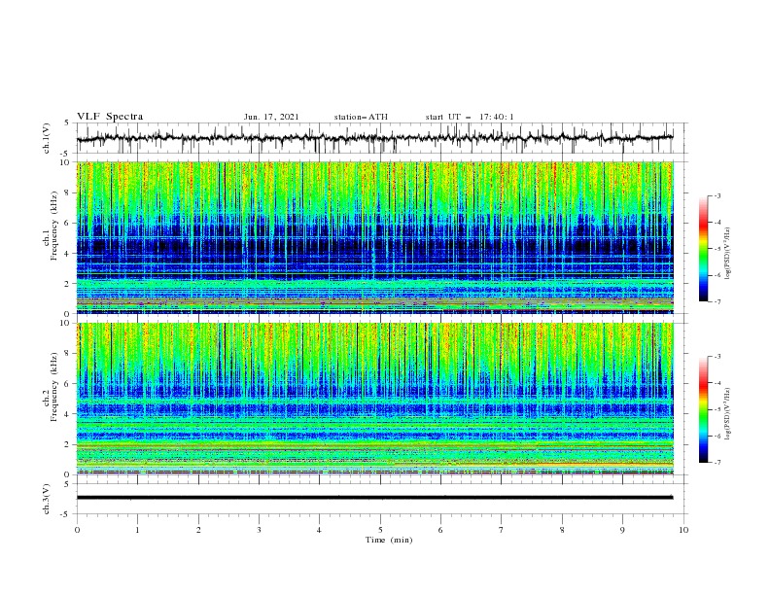Viewport: 770px width, 595px height.
Task: Click time axis tick label "6"
Action: (441, 530)
